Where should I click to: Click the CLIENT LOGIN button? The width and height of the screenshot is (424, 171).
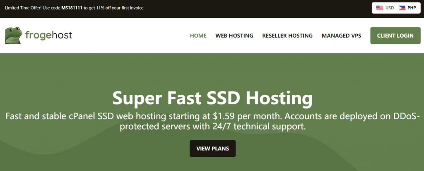(x=395, y=36)
